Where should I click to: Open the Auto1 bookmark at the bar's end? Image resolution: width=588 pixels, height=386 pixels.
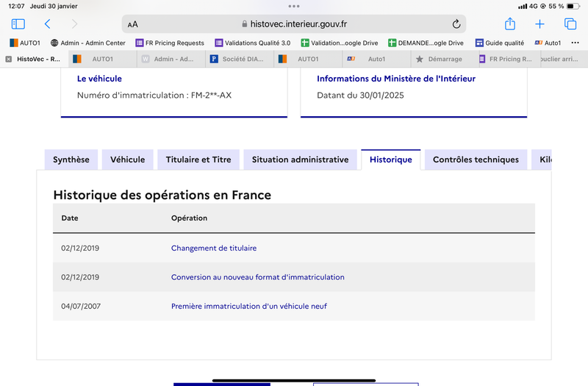pos(548,43)
